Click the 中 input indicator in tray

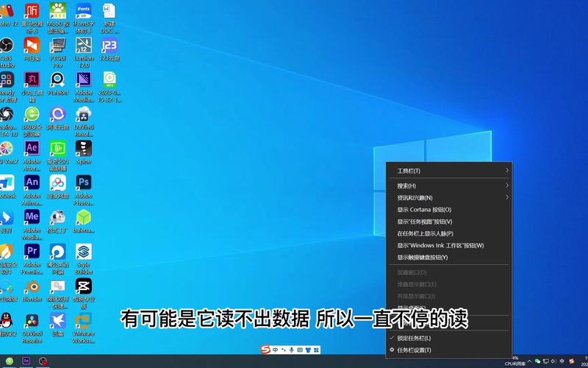[562, 361]
